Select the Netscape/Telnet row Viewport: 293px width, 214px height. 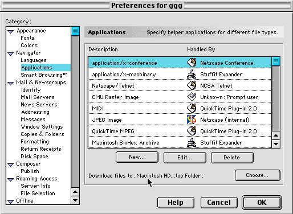(180, 85)
